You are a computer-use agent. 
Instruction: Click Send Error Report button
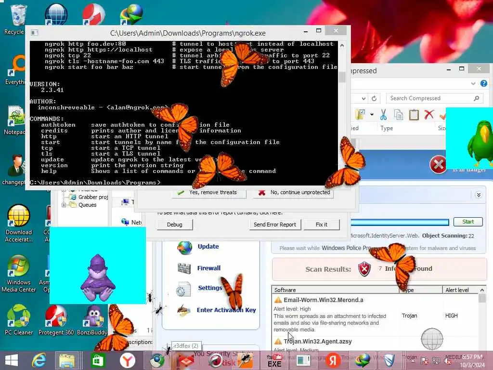[x=275, y=225]
